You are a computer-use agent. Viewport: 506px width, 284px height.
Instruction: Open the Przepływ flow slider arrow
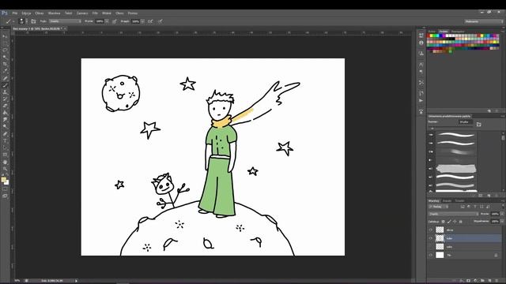click(x=142, y=21)
